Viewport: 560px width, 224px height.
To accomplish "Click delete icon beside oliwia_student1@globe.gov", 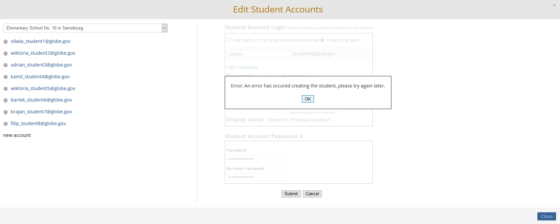I will coord(6,42).
